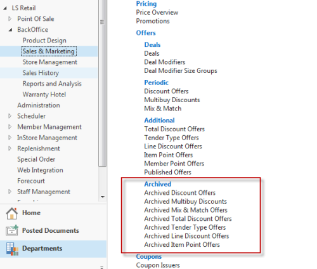Collapse the BackOffice node

pyautogui.click(x=10, y=30)
